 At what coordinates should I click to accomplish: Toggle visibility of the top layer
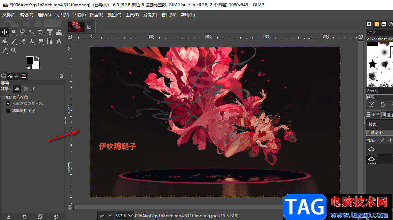click(371, 150)
